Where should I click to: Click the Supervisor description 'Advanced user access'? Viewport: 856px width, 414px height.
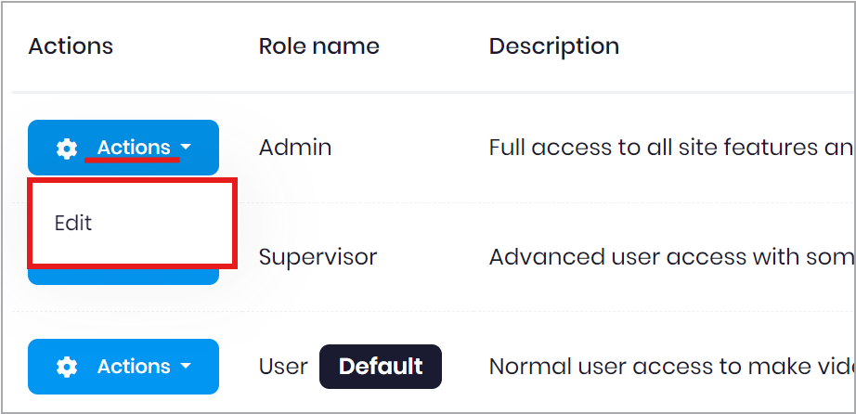(x=671, y=257)
